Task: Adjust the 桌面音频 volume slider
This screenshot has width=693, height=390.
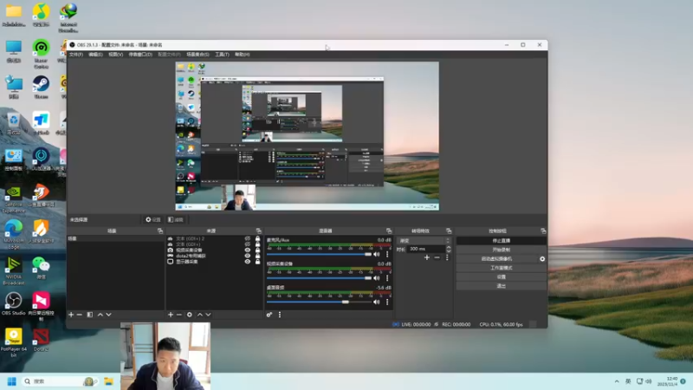Action: point(319,302)
